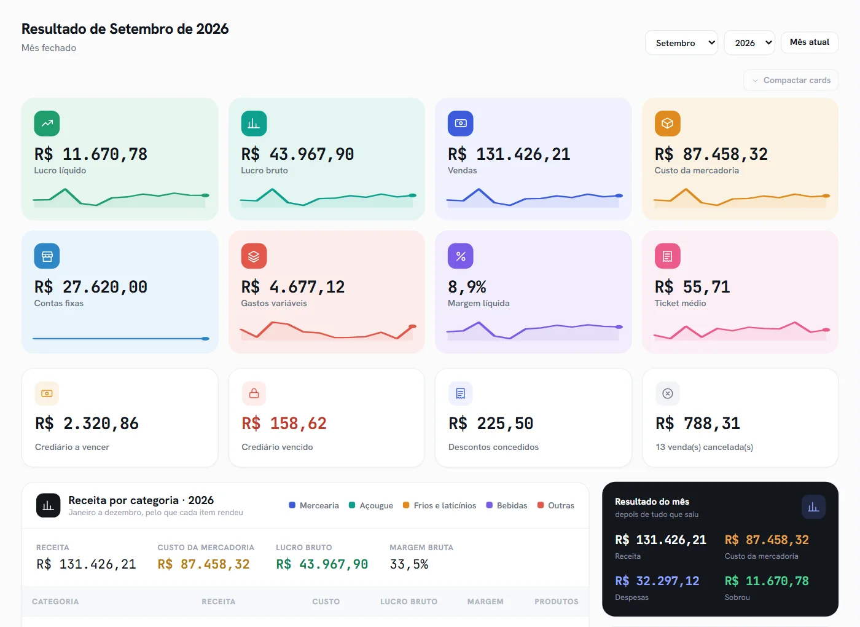Toggle Bebidas series in chart legend
This screenshot has height=627, width=860.
click(x=507, y=505)
